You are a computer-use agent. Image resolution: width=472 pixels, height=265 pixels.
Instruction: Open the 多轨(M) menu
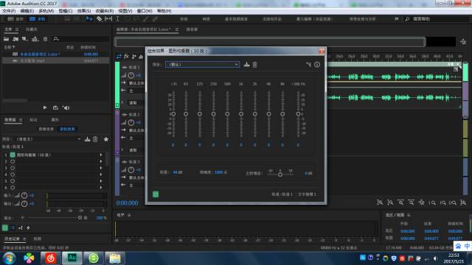46,11
